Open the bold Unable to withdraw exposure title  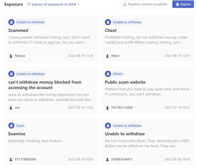pos(125,134)
